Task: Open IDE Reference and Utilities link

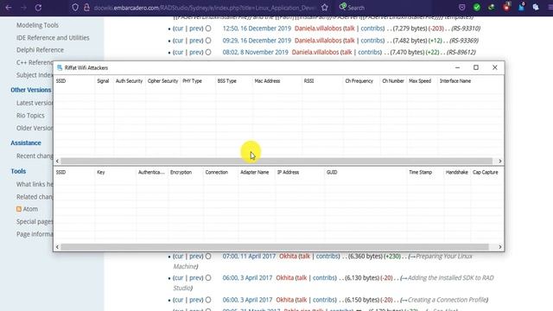Action: (53, 38)
